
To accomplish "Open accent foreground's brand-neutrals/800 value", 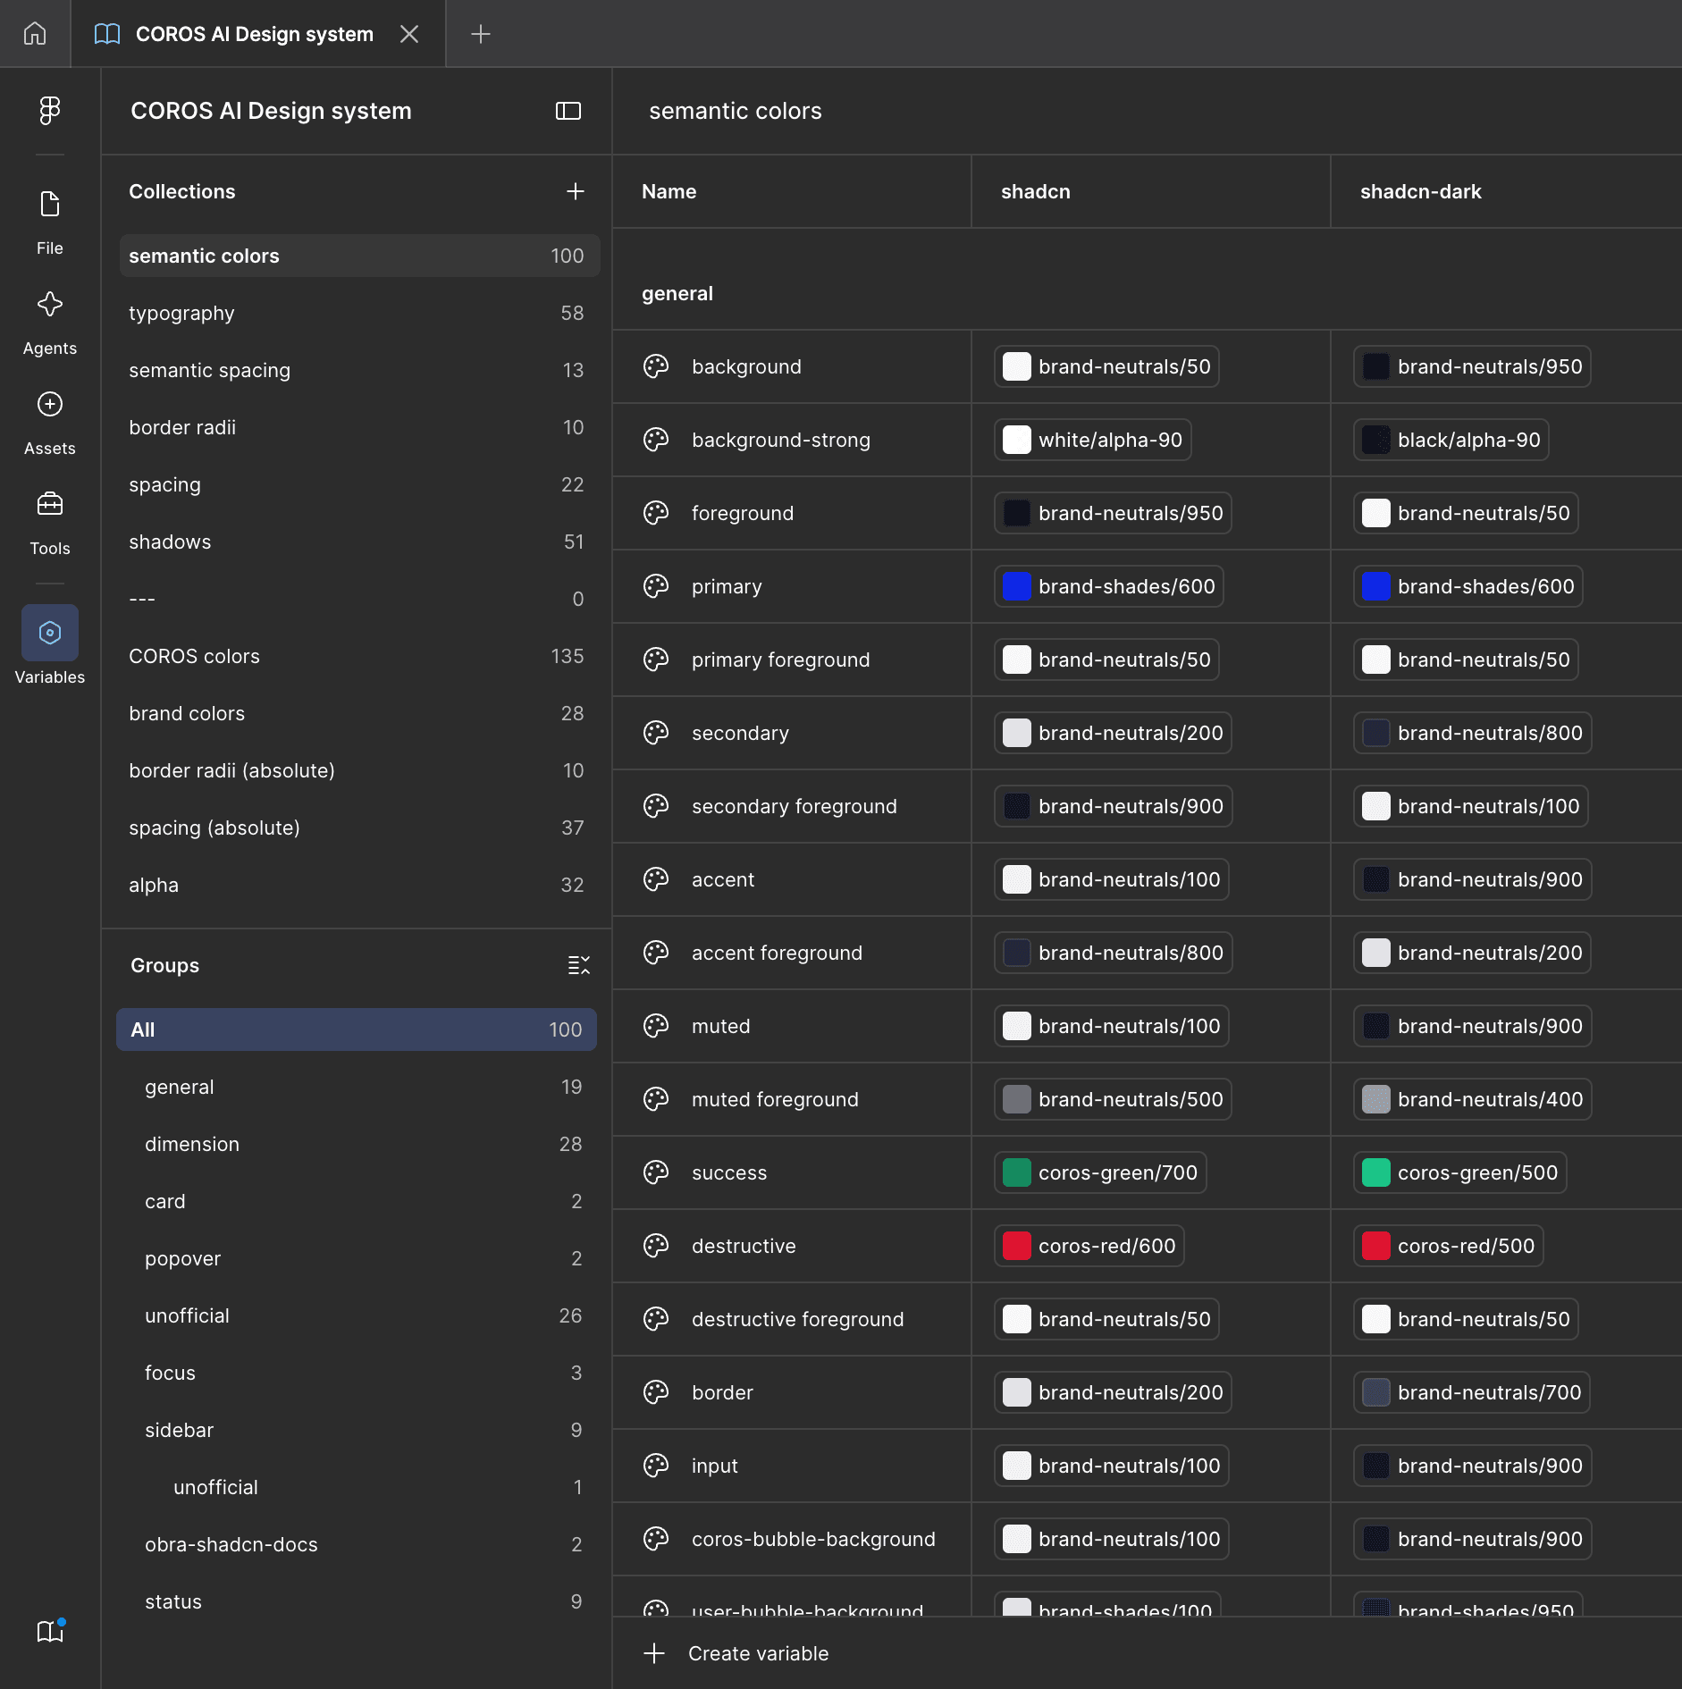I will [1113, 953].
